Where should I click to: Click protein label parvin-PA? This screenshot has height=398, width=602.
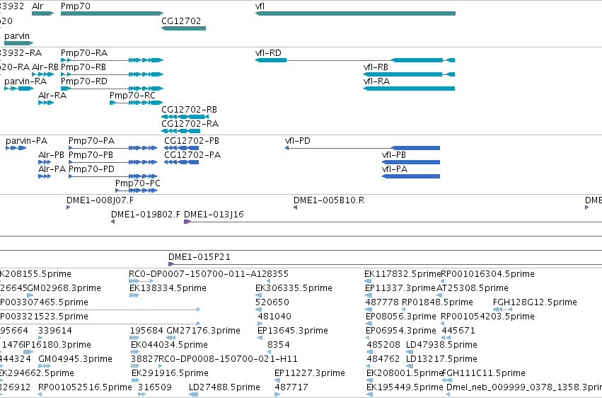[x=26, y=141]
